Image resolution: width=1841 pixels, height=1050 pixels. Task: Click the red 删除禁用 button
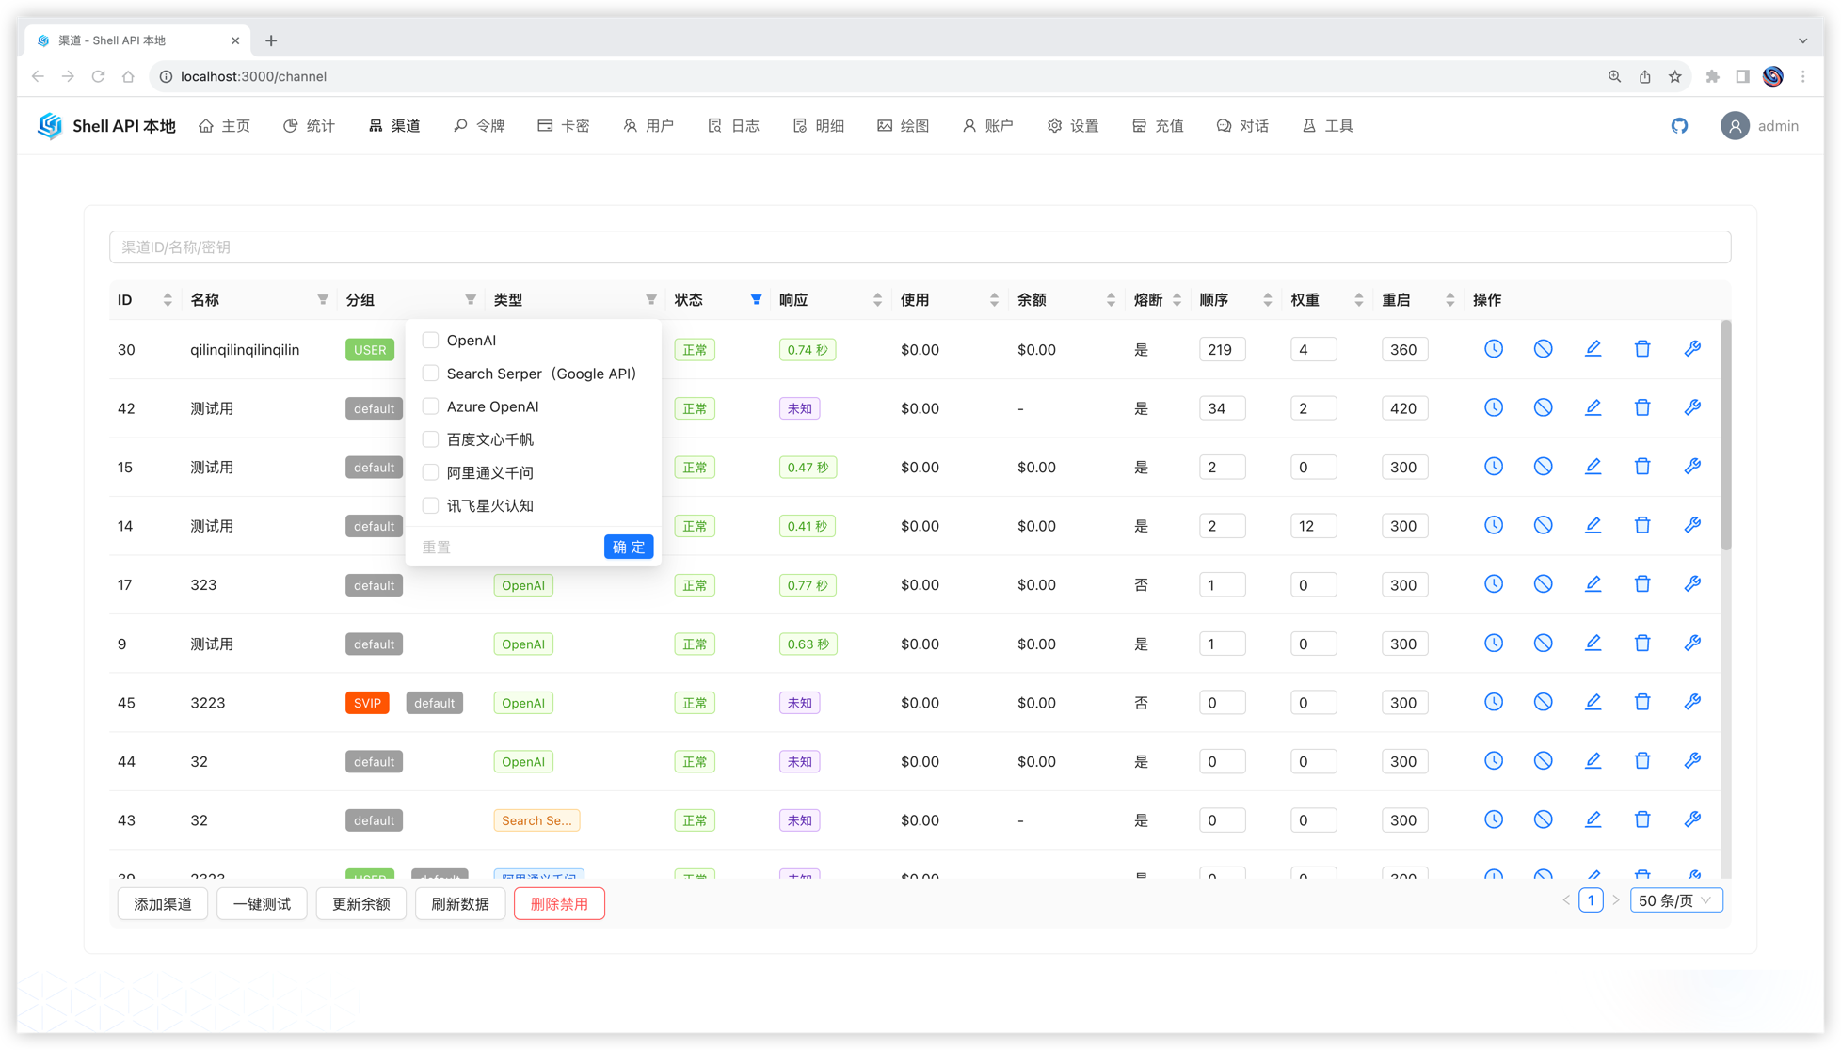point(559,904)
